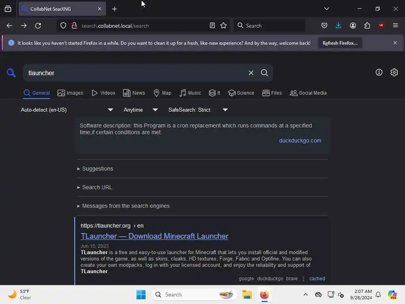405x304 pixels.
Task: Open SafeSearch Strict dropdown
Action: pyautogui.click(x=198, y=110)
